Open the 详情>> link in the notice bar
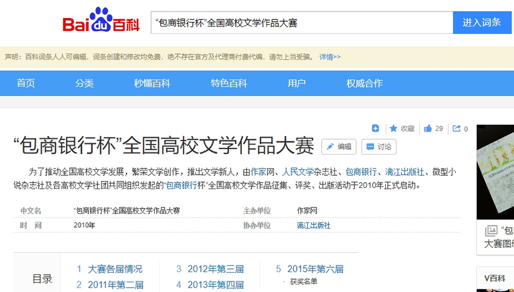This screenshot has height=292, width=514. pos(330,57)
